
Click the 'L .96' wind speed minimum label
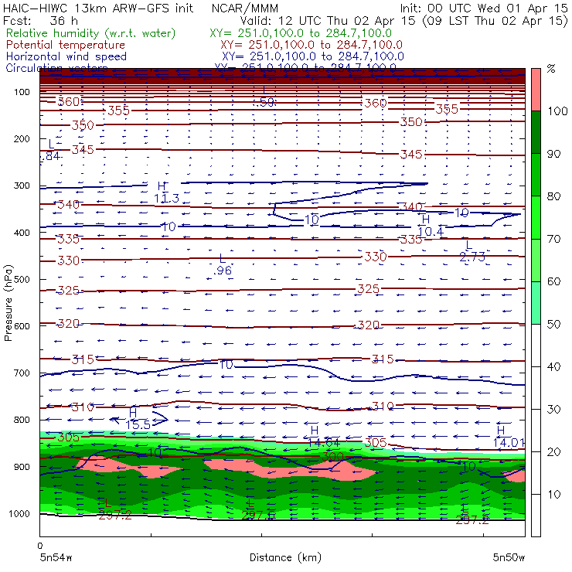[x=223, y=265]
